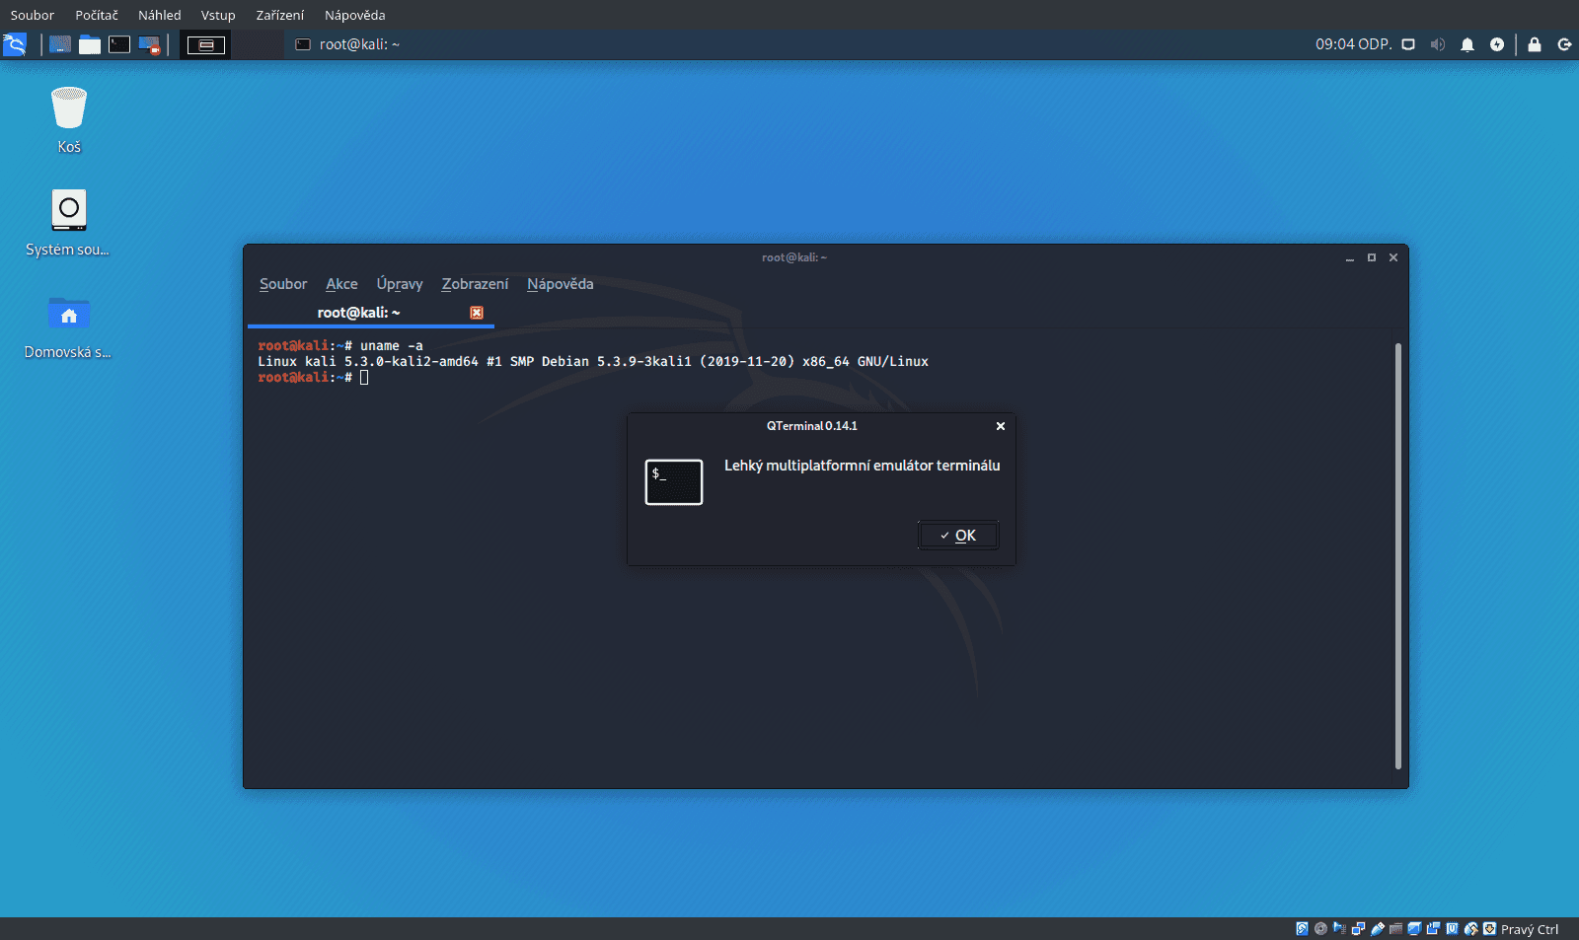1579x940 pixels.
Task: Click the shared clipboard indicator in the status bar
Action: click(1431, 928)
